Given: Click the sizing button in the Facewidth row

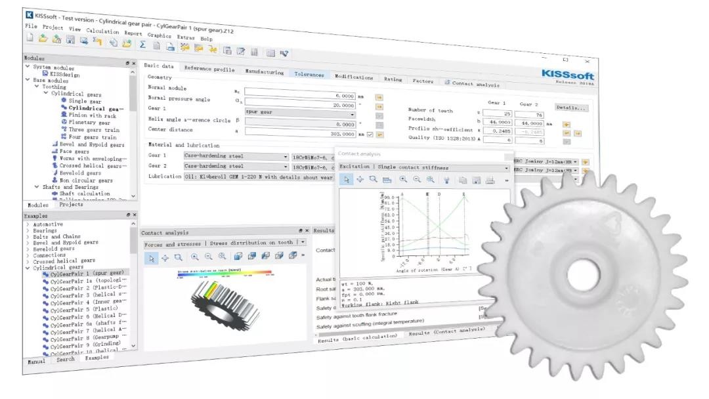Looking at the screenshot, I should tap(566, 125).
